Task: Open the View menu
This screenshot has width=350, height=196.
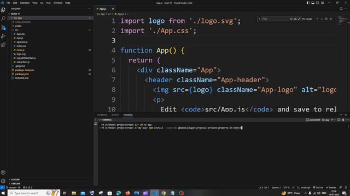Action: (x=35, y=3)
